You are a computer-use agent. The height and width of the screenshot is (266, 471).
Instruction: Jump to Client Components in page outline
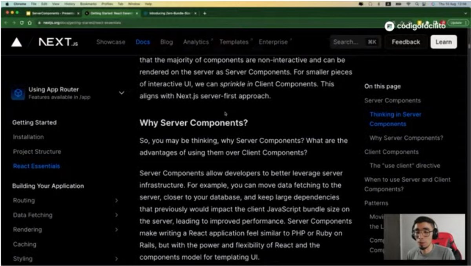[391, 152]
